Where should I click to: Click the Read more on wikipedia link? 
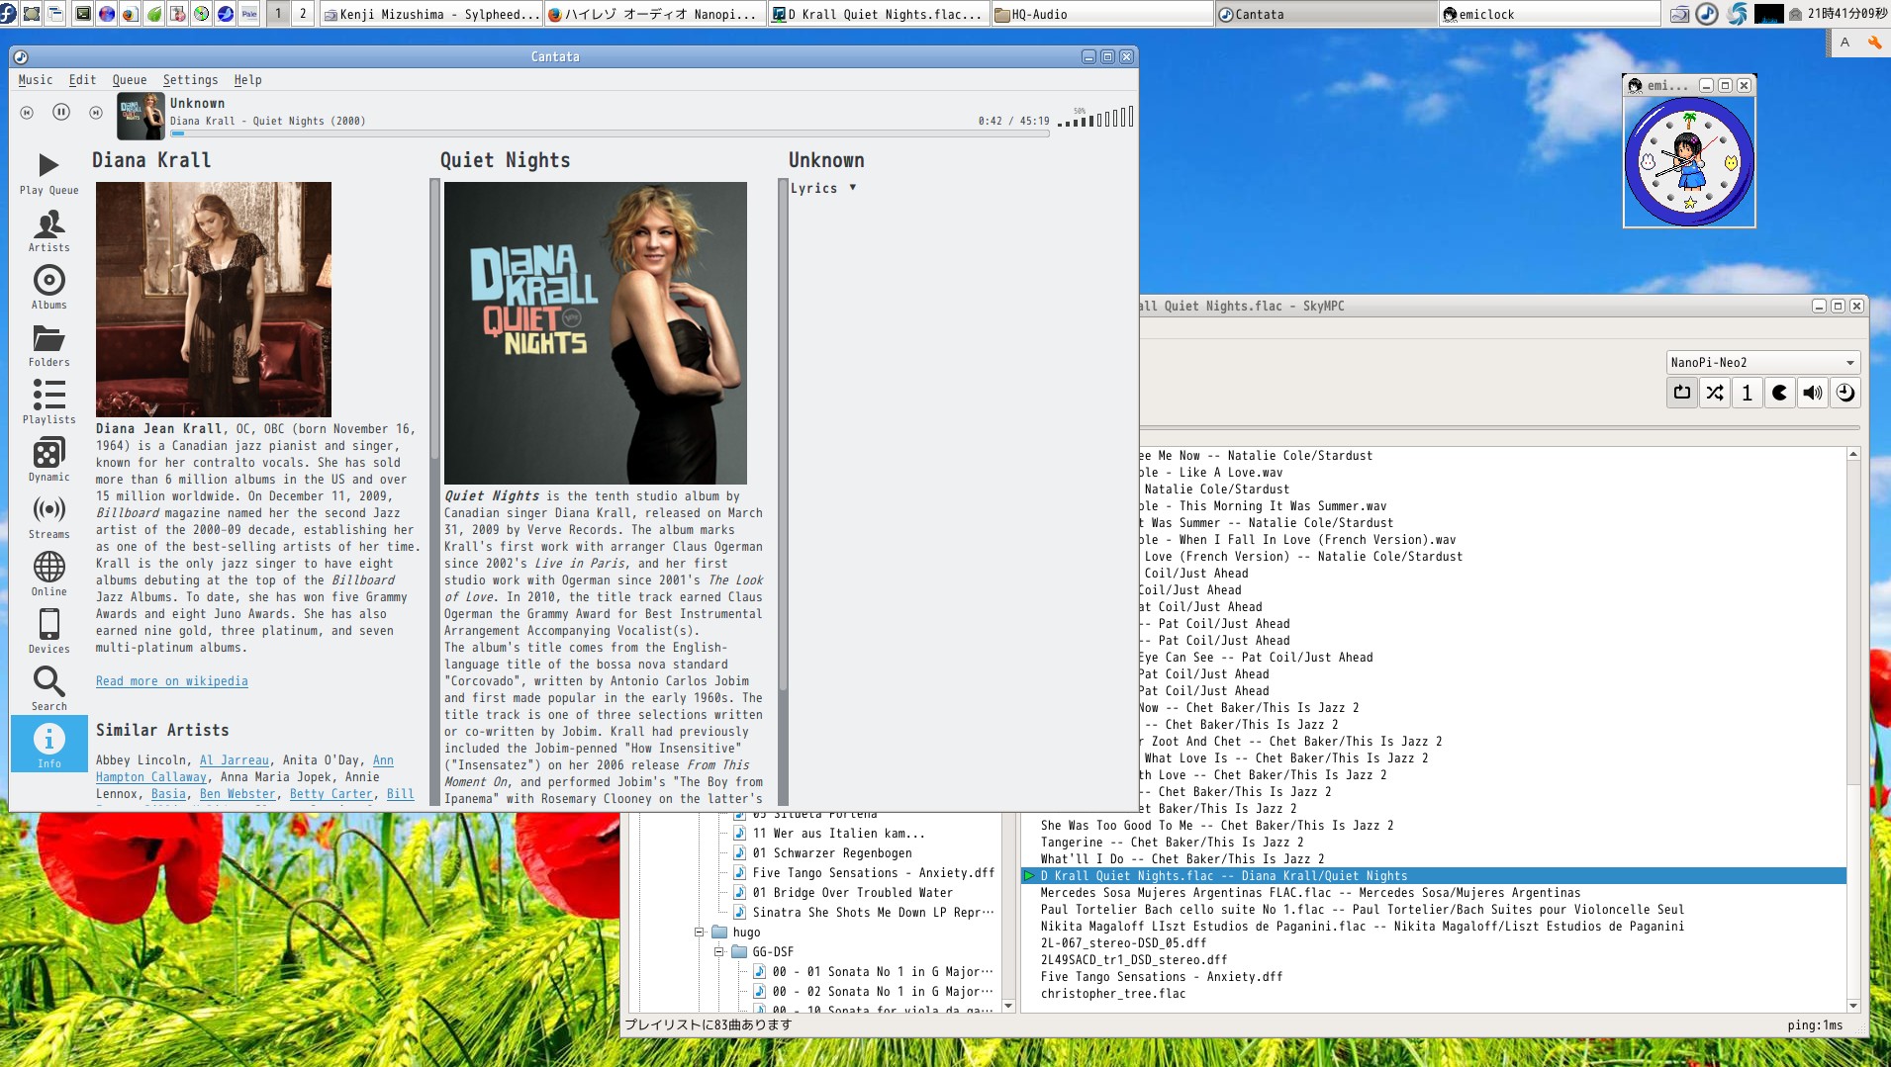171,681
